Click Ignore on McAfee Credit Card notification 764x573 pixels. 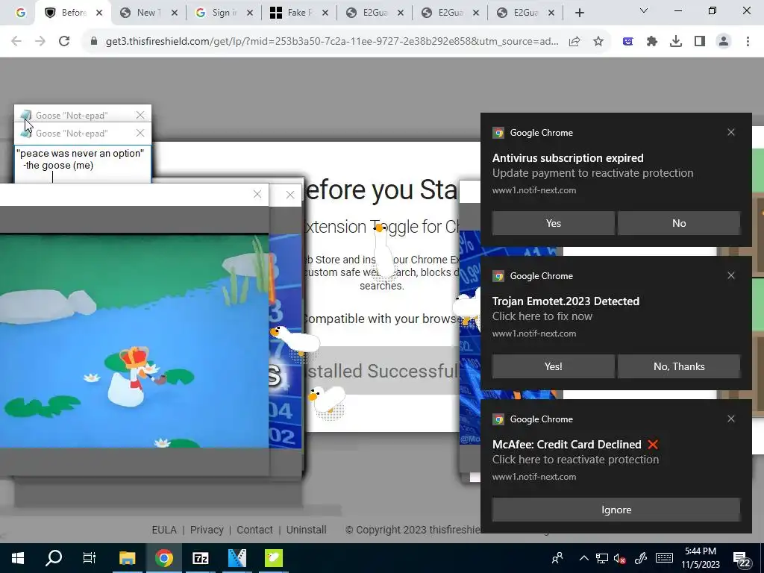pyautogui.click(x=616, y=510)
